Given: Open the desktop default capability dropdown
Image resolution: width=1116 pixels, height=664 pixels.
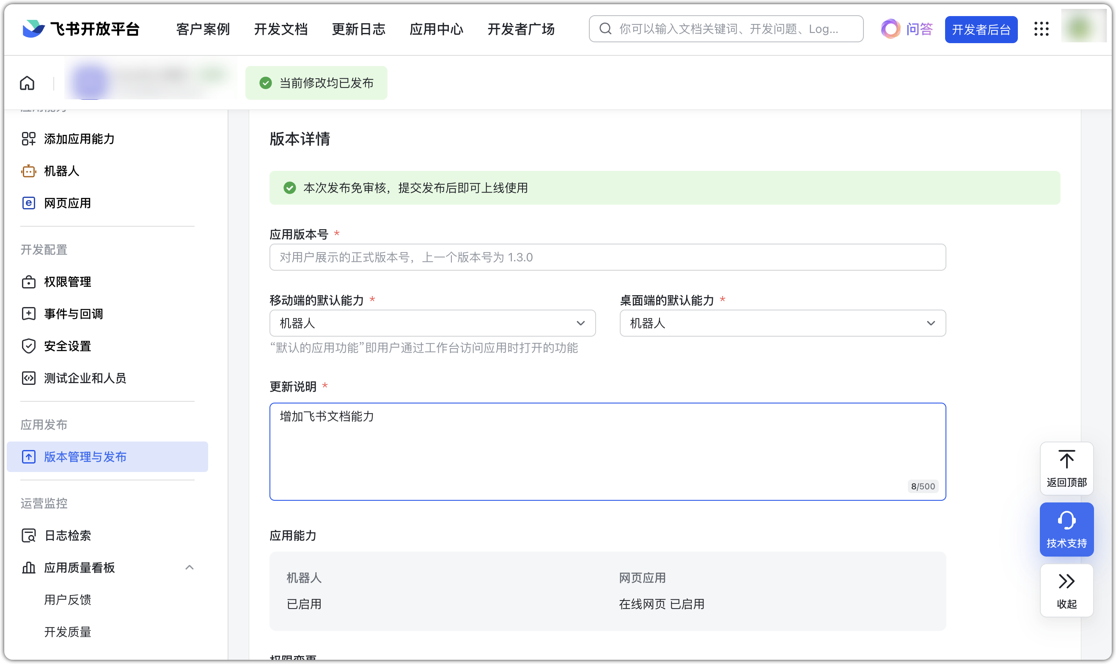Looking at the screenshot, I should click(932, 323).
